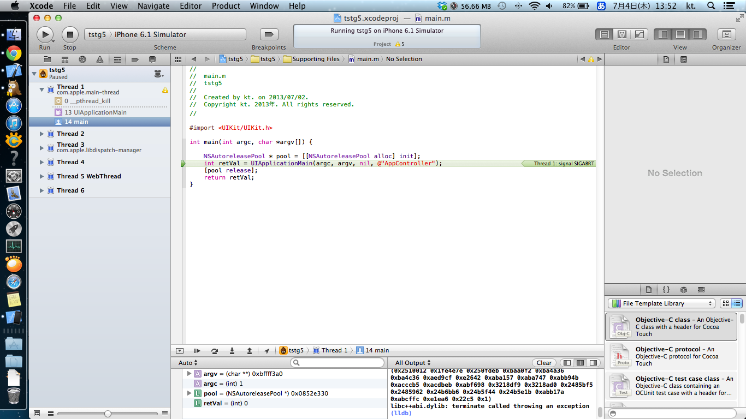The image size is (746, 419).
Task: Switch to the Assistant editor
Action: pos(621,34)
